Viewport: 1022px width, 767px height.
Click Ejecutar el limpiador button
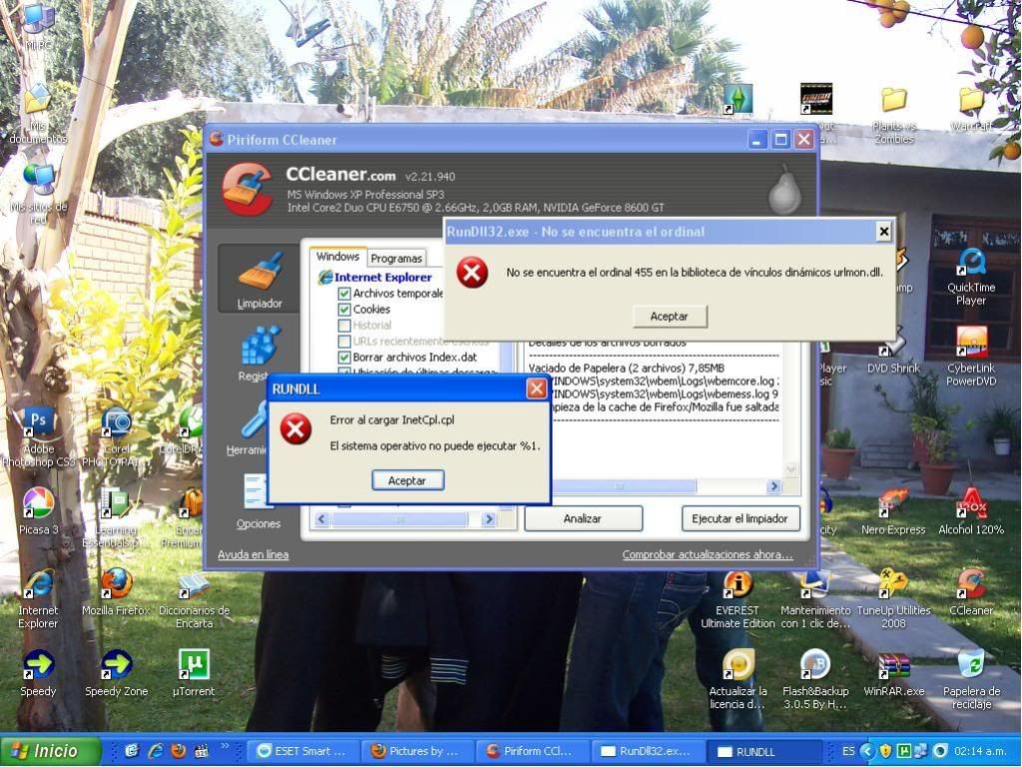pos(740,518)
